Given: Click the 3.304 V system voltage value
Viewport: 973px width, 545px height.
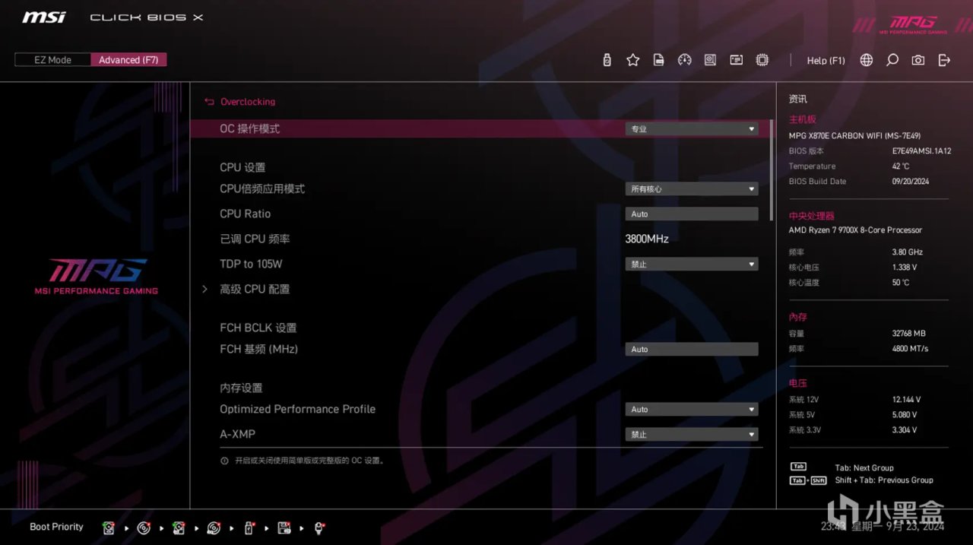Looking at the screenshot, I should coord(905,430).
